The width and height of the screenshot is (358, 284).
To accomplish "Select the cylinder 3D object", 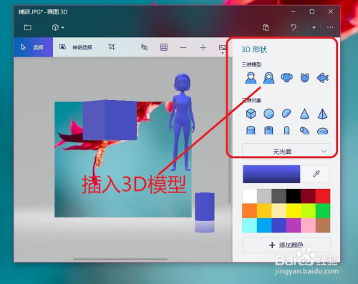I will (251, 130).
